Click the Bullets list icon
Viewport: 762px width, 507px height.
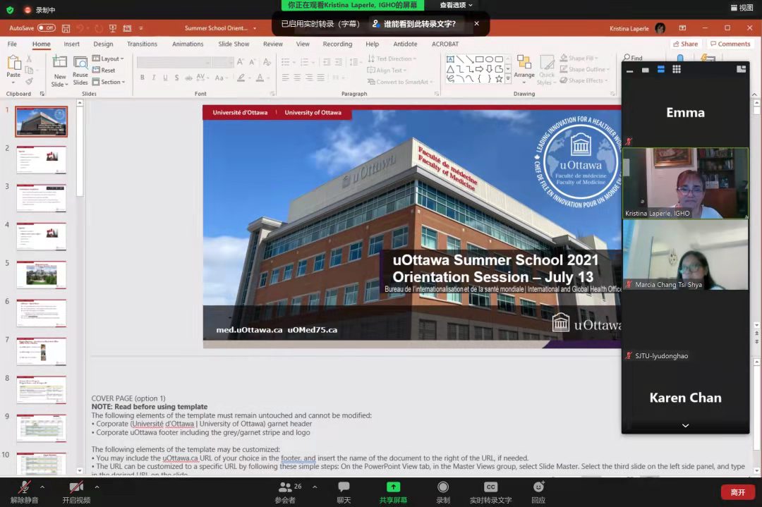point(286,61)
